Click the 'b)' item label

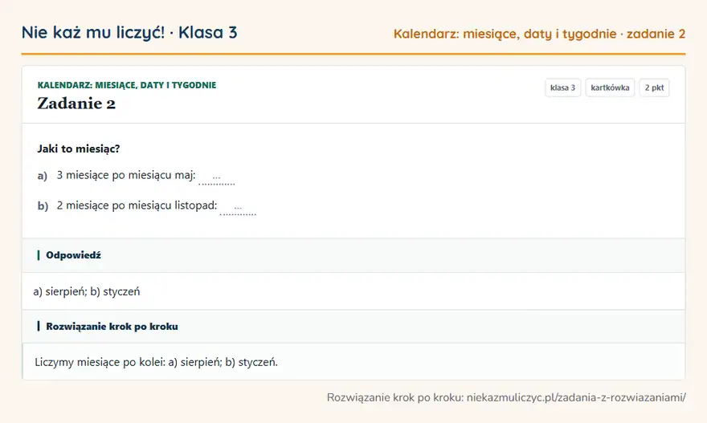(43, 205)
